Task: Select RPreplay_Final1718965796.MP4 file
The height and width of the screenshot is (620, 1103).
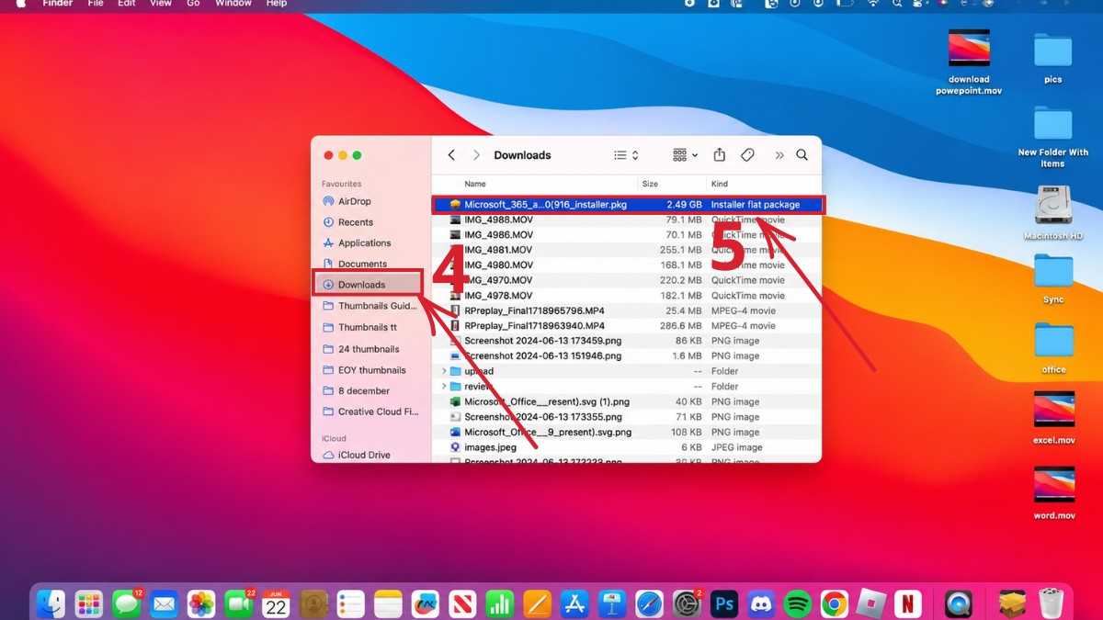Action: (x=628, y=310)
